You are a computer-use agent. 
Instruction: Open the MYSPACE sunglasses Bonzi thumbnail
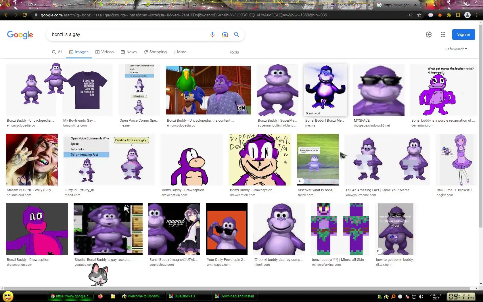[x=378, y=90]
